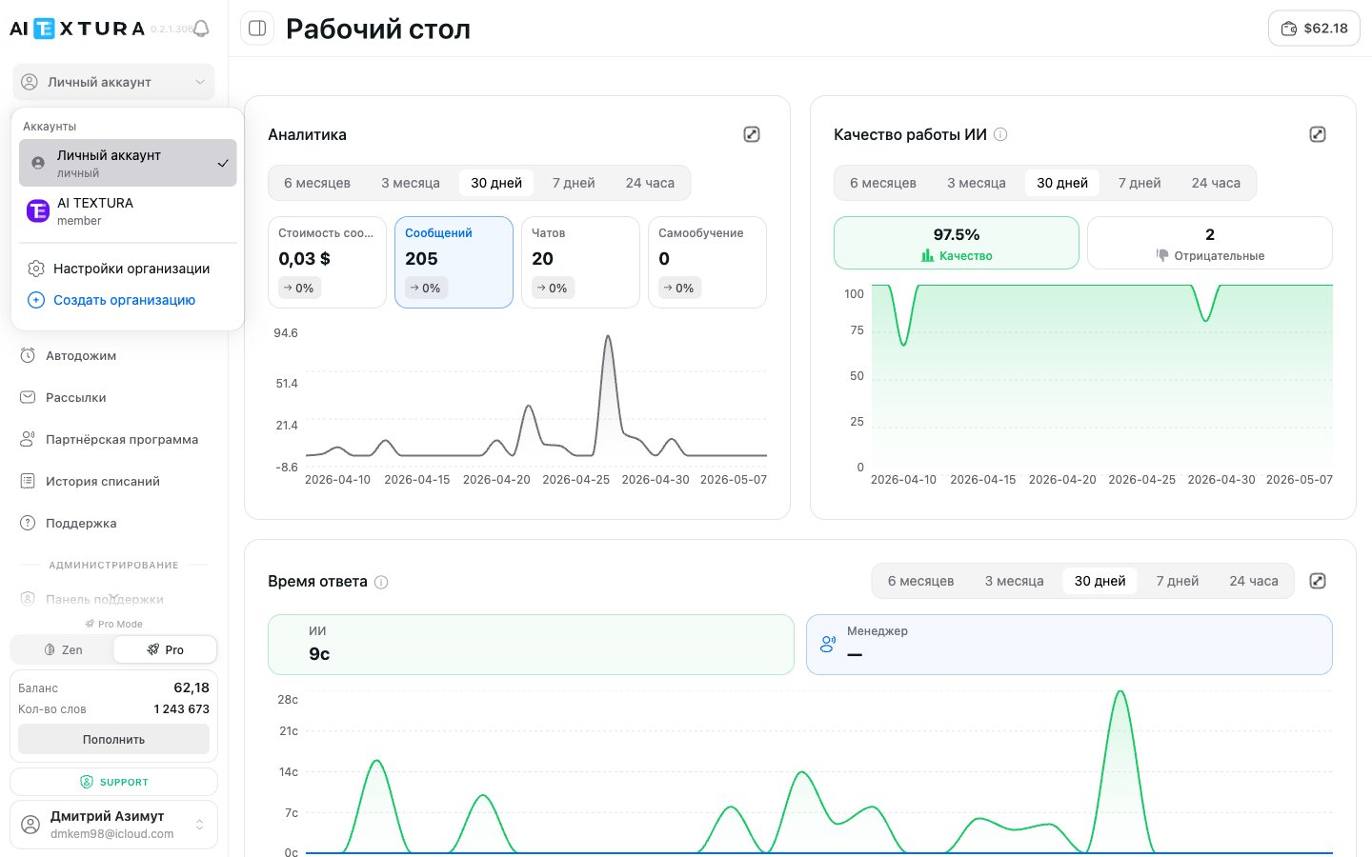Switch to Zen mode
Screen dimensions: 1372x857
pos(63,649)
